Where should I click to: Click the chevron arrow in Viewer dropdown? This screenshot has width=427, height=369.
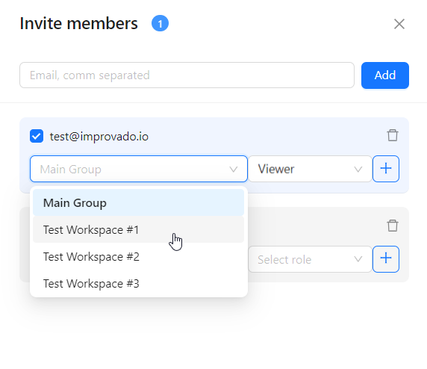coord(358,170)
